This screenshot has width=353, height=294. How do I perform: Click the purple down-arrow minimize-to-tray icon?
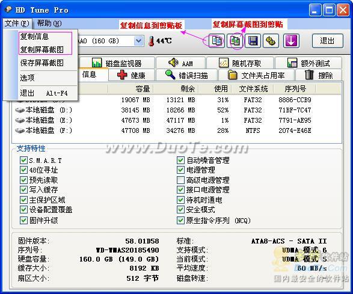[291, 41]
